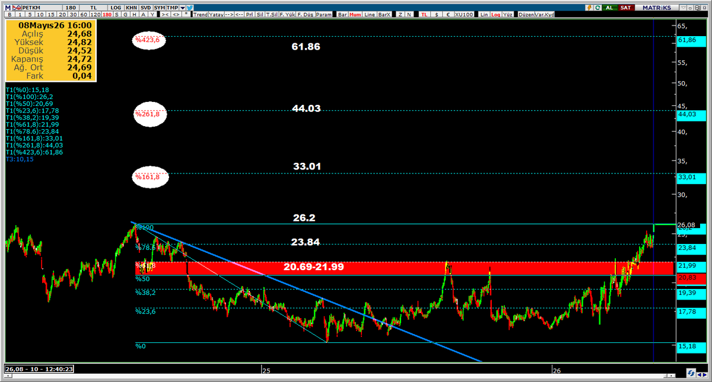
Task: Select the 1-minute period button
Action: coord(20,14)
